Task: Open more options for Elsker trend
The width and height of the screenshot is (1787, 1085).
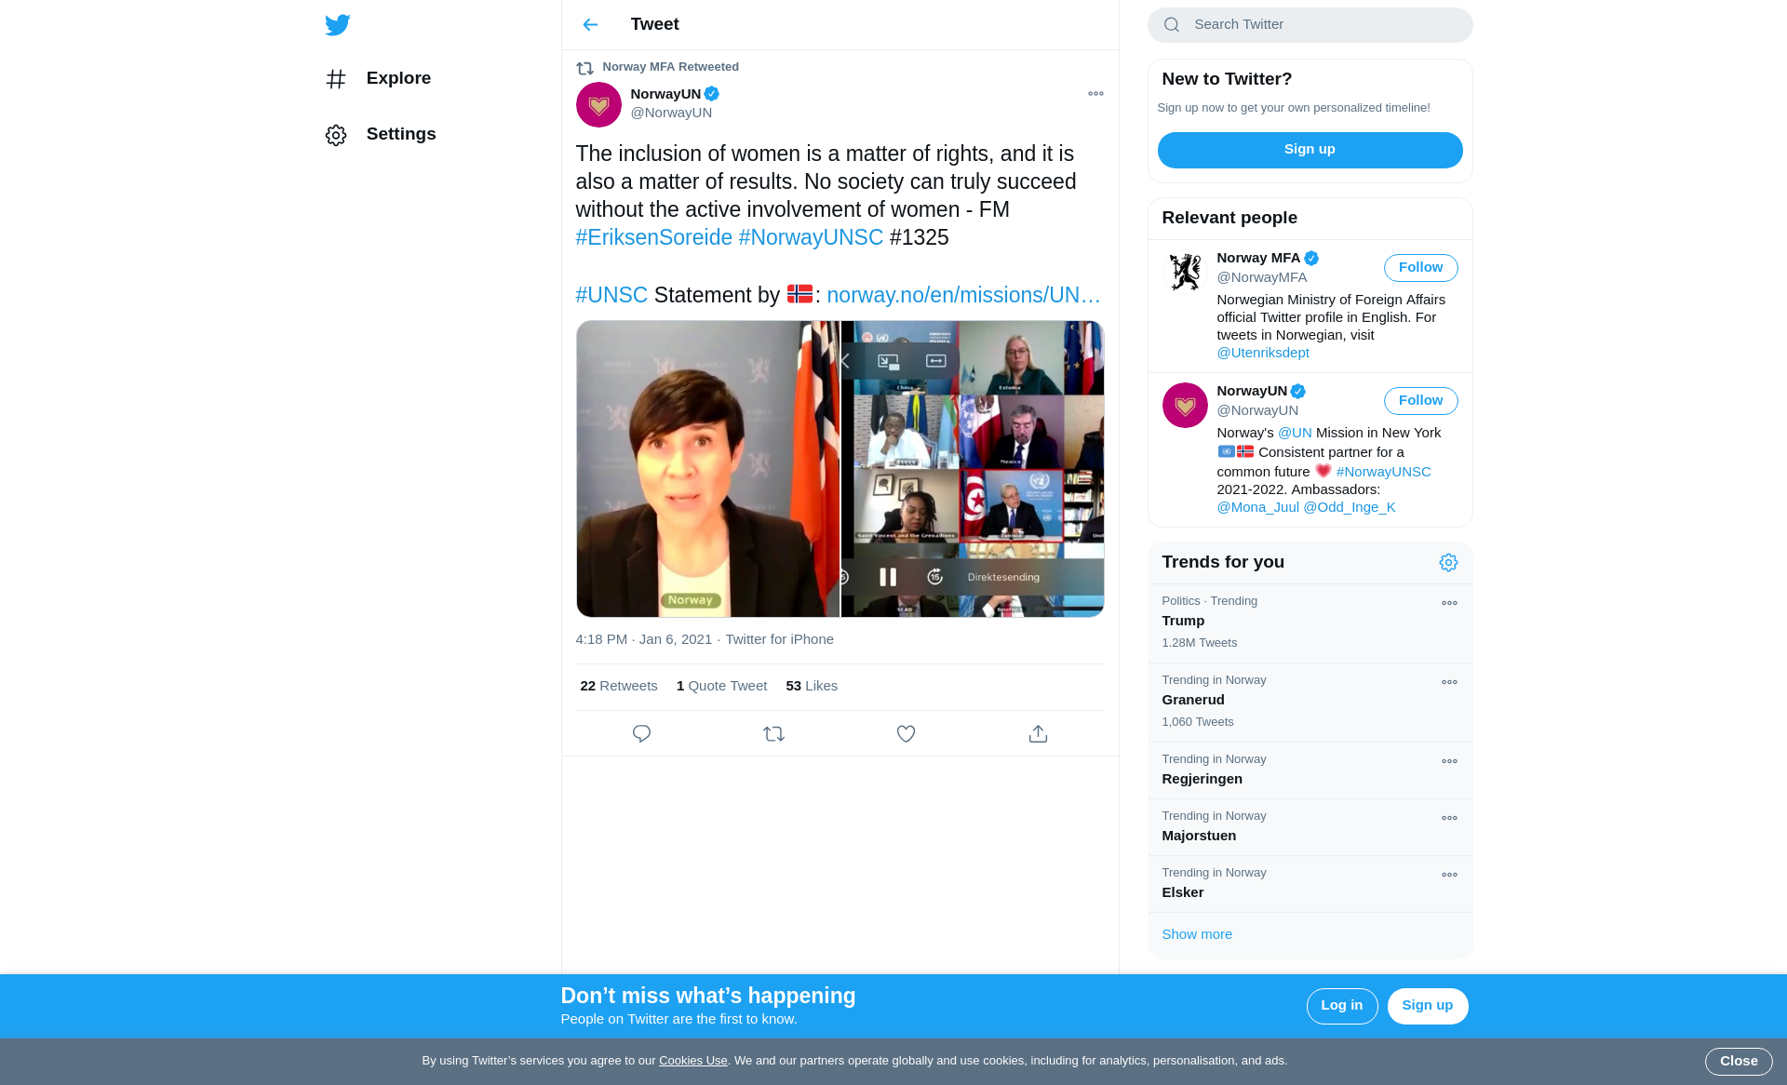Action: 1449,876
